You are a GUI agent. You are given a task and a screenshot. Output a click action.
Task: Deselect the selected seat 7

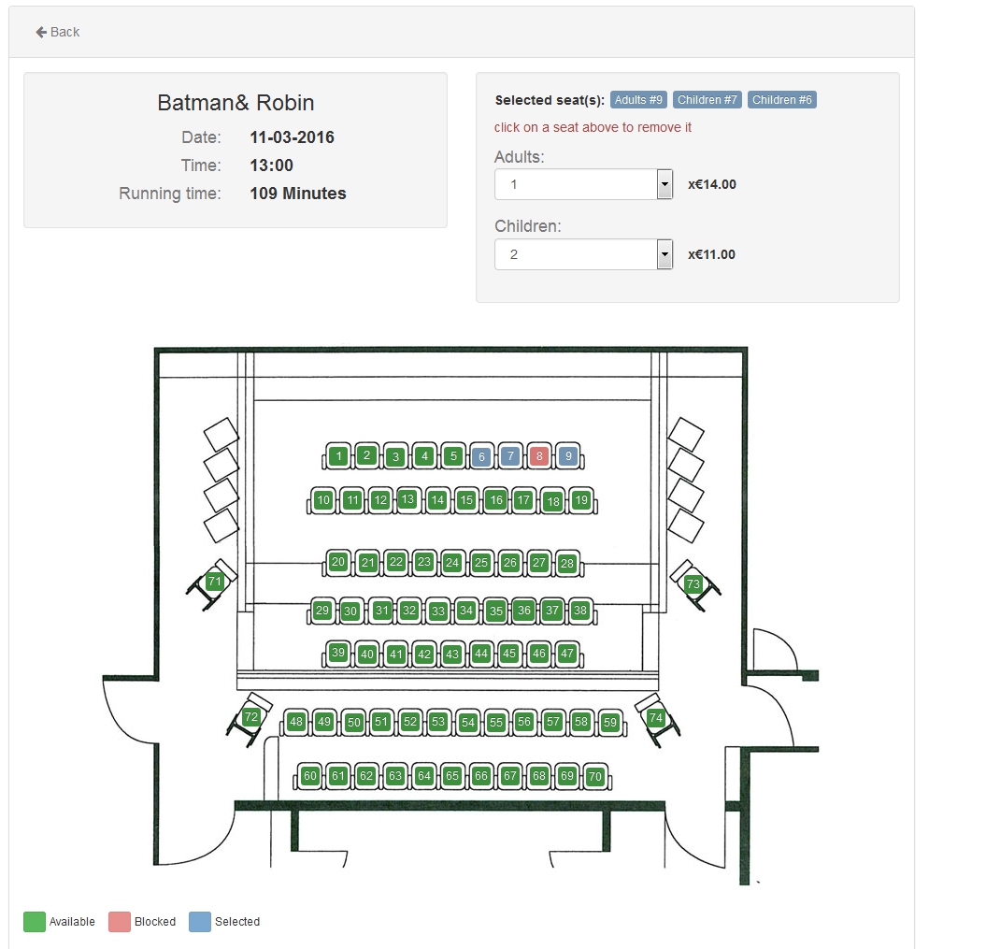510,456
